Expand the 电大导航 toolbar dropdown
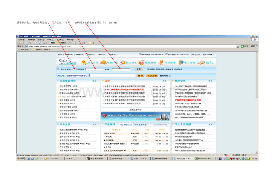Viewport: 275px width, 194px height. click(30, 50)
